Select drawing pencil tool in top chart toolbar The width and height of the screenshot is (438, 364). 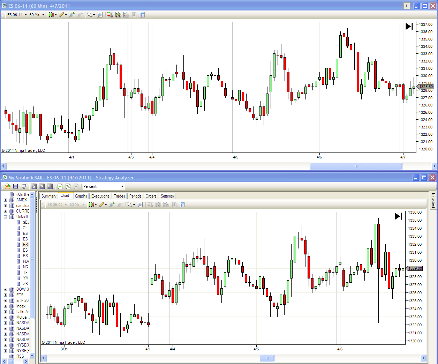(63, 15)
